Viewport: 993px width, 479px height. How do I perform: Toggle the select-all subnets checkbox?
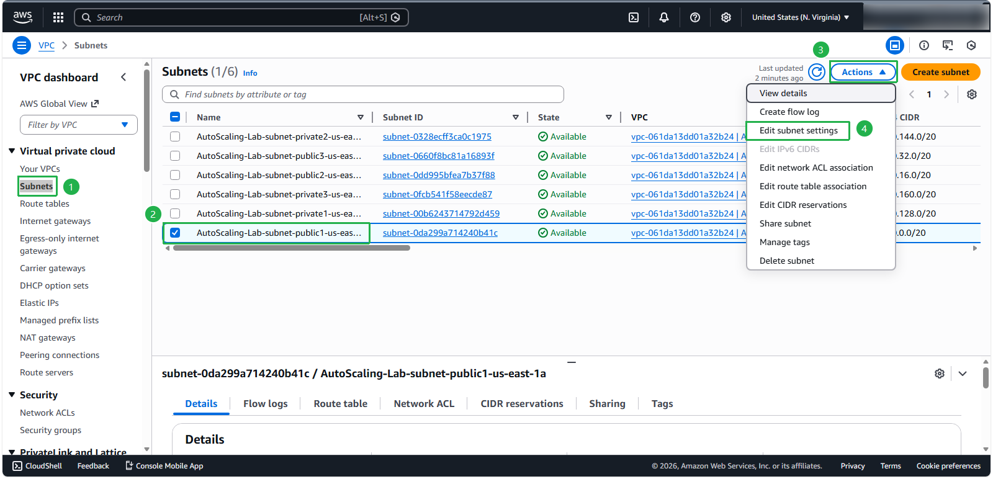pos(175,117)
